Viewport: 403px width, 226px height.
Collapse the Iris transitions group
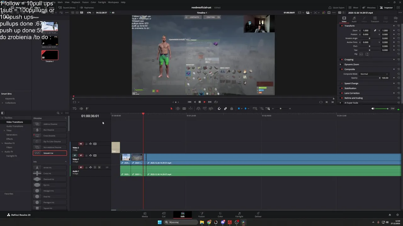[66, 162]
